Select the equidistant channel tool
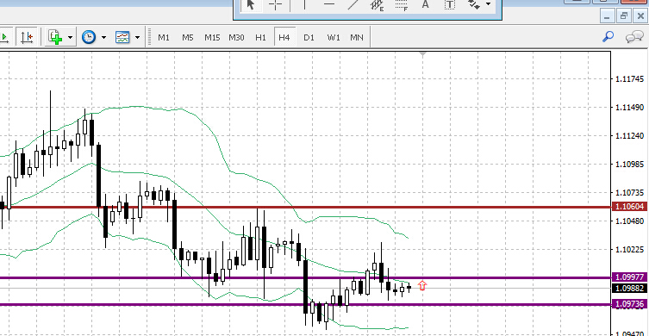Viewport: 649px width, 336px height. tap(377, 5)
